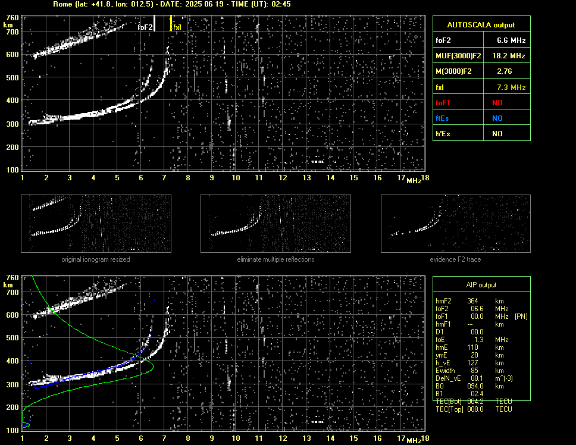Screen dimensions: 576x445
Task: Select the '7.3 MHz' value cell
Action: coord(507,87)
